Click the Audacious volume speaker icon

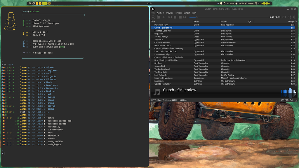(294, 17)
